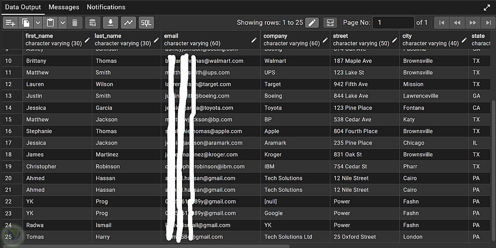Click the toggle pagination view icon
The width and height of the screenshot is (496, 248).
coord(330,23)
